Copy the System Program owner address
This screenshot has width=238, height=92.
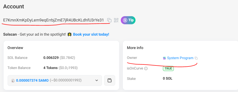tap(196, 58)
